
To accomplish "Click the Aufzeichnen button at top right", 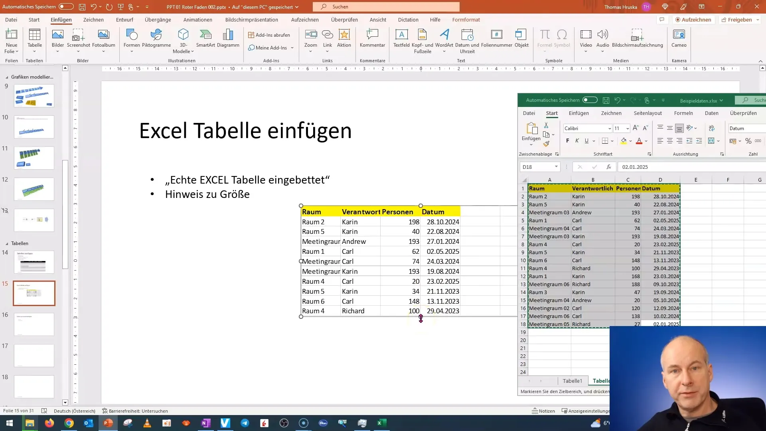I will [x=693, y=20].
